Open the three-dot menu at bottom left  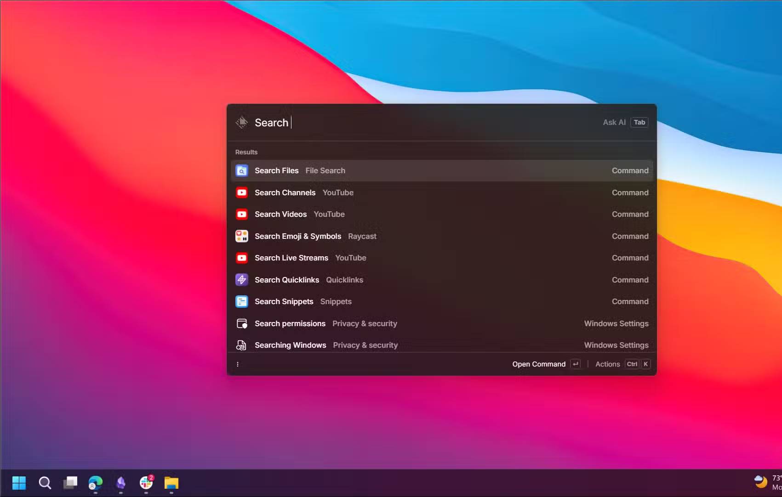pyautogui.click(x=237, y=364)
